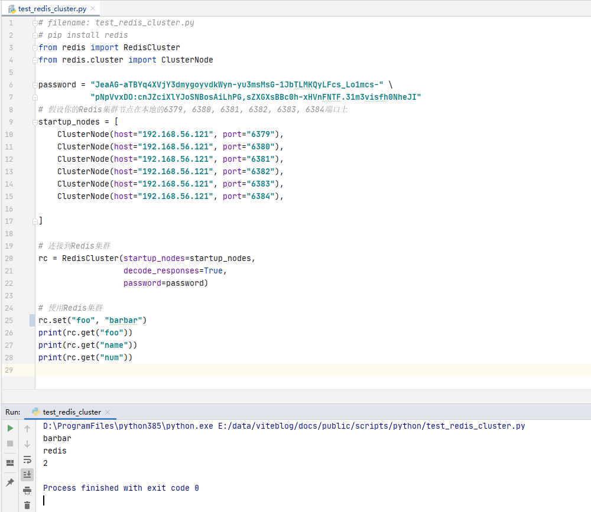The width and height of the screenshot is (591, 512).
Task: Click port "6380" string on line 11
Action: 263,146
